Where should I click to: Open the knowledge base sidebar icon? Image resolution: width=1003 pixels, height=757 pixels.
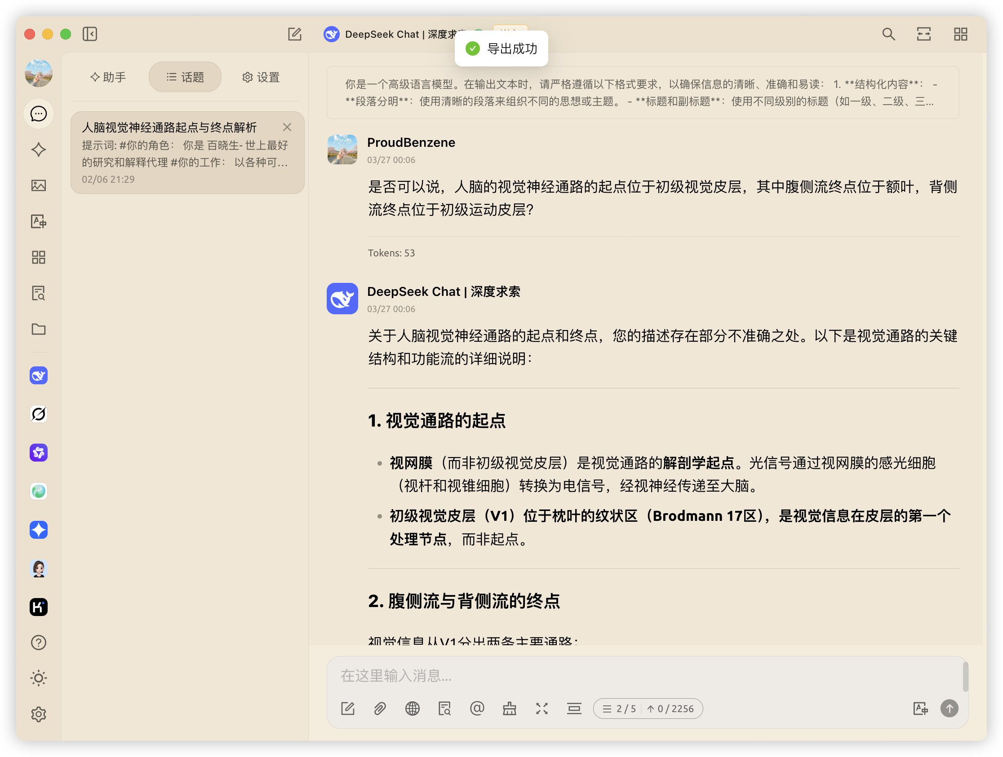click(39, 294)
